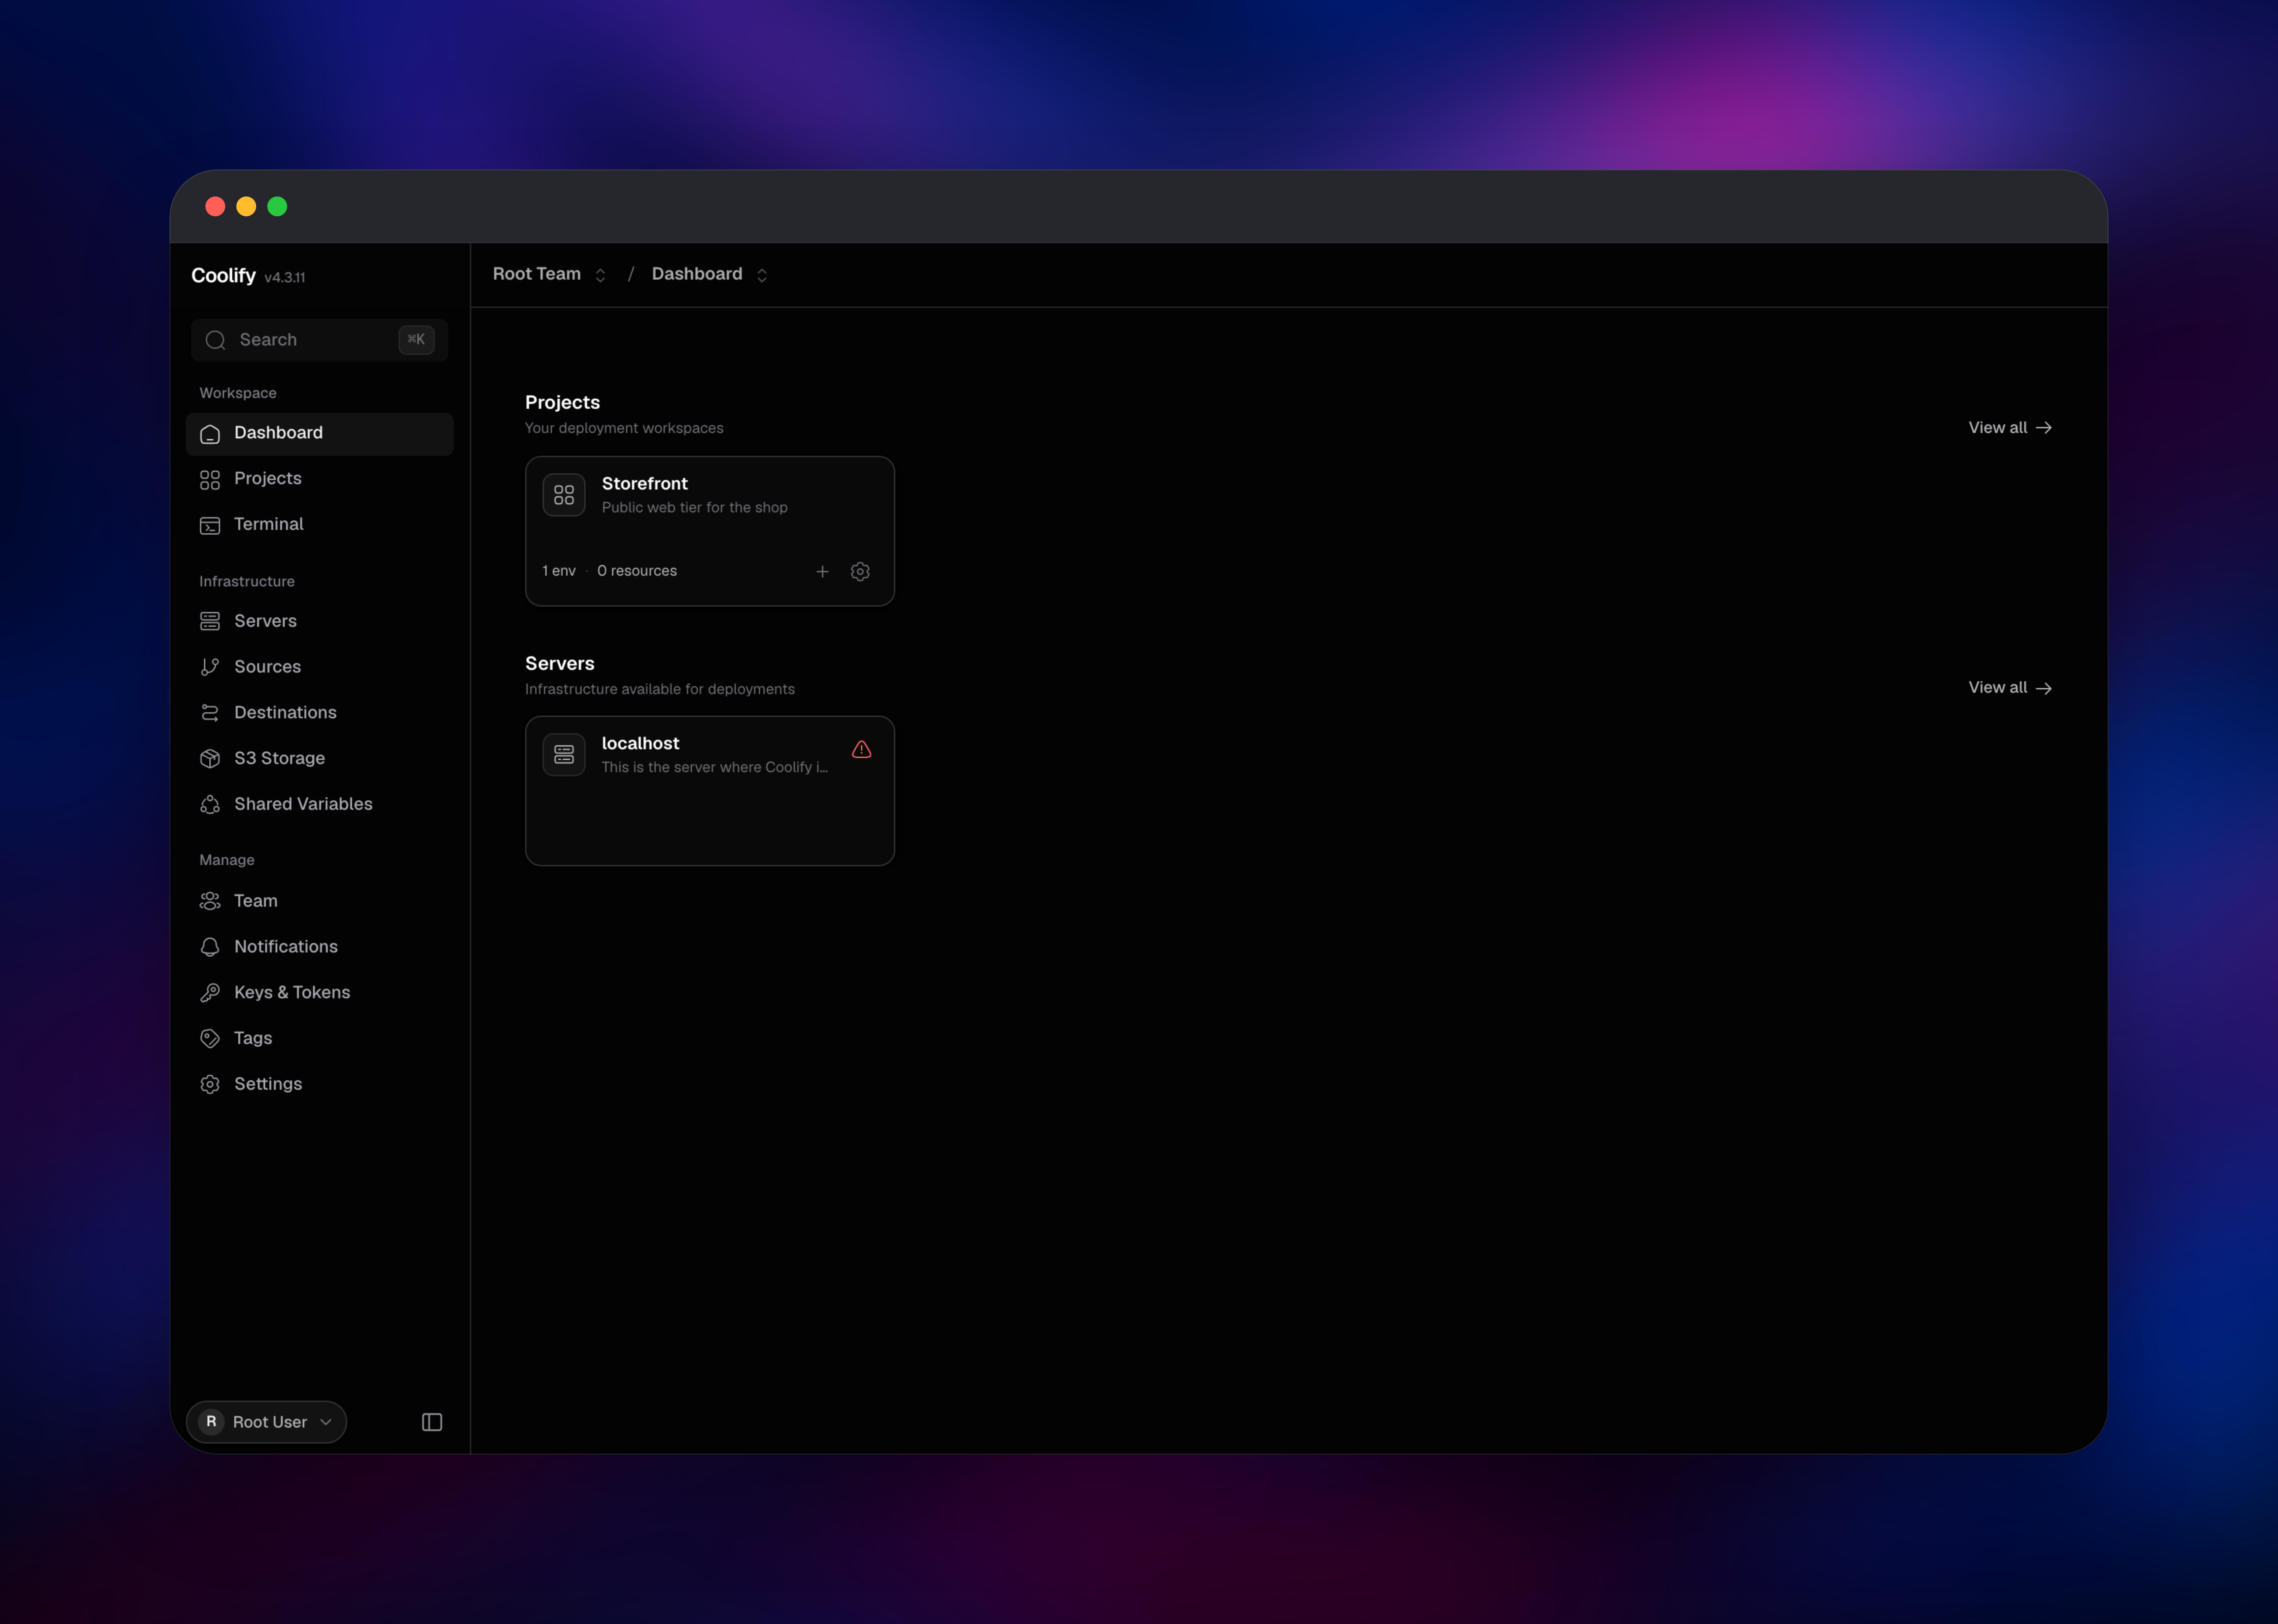Open the localhost server title
2278x1624 pixels.
tap(640, 744)
